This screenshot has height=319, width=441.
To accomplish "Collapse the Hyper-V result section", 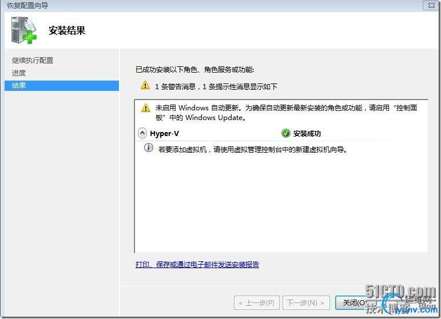I will pyautogui.click(x=142, y=133).
